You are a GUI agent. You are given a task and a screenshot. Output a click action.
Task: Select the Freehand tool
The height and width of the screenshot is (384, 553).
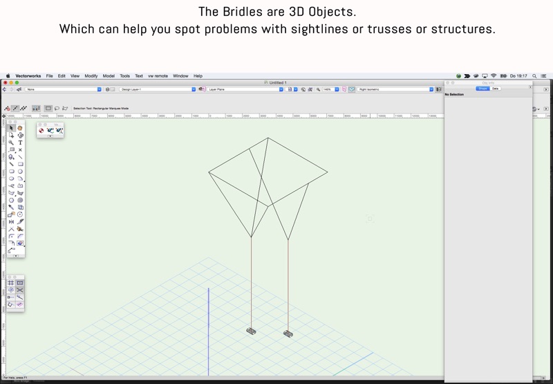pos(11,185)
